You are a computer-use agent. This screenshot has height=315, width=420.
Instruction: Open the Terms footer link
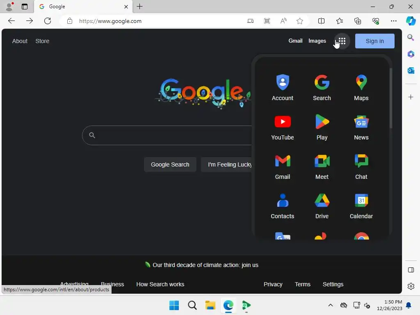(x=302, y=284)
